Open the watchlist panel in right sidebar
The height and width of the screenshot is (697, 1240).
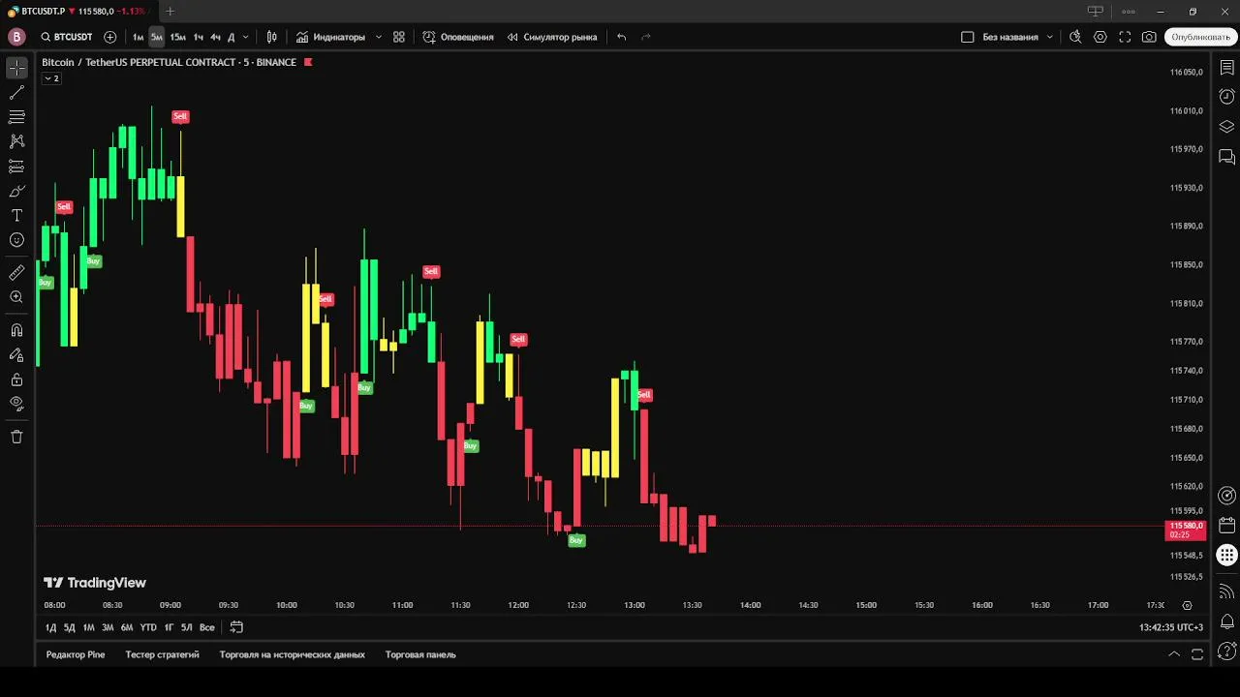coord(1226,69)
